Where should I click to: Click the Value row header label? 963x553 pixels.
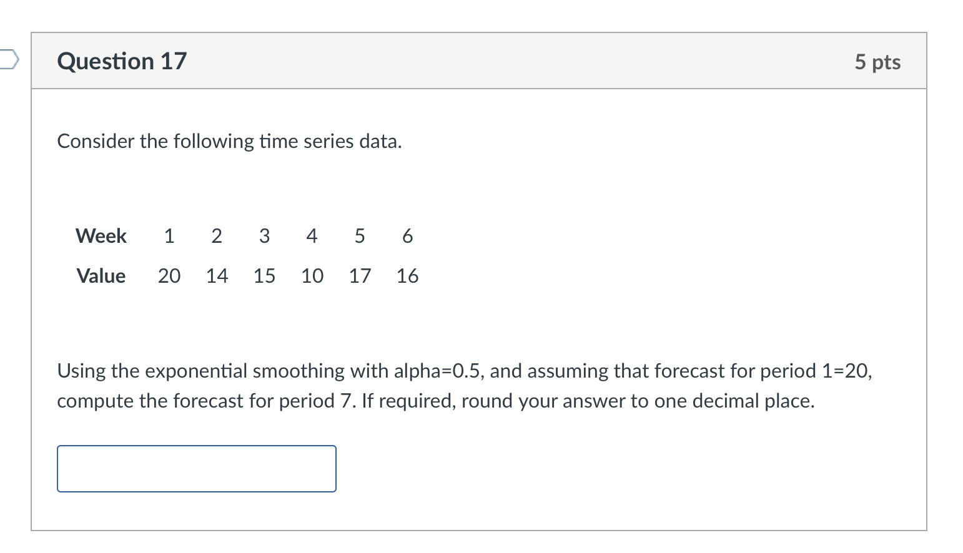[x=101, y=276]
